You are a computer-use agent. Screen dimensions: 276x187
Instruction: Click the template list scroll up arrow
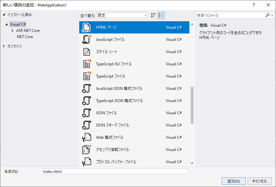point(192,24)
